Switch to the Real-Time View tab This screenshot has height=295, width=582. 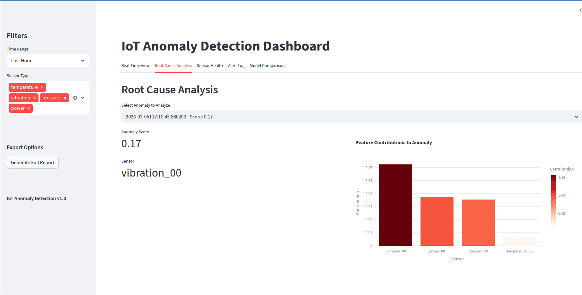click(135, 65)
